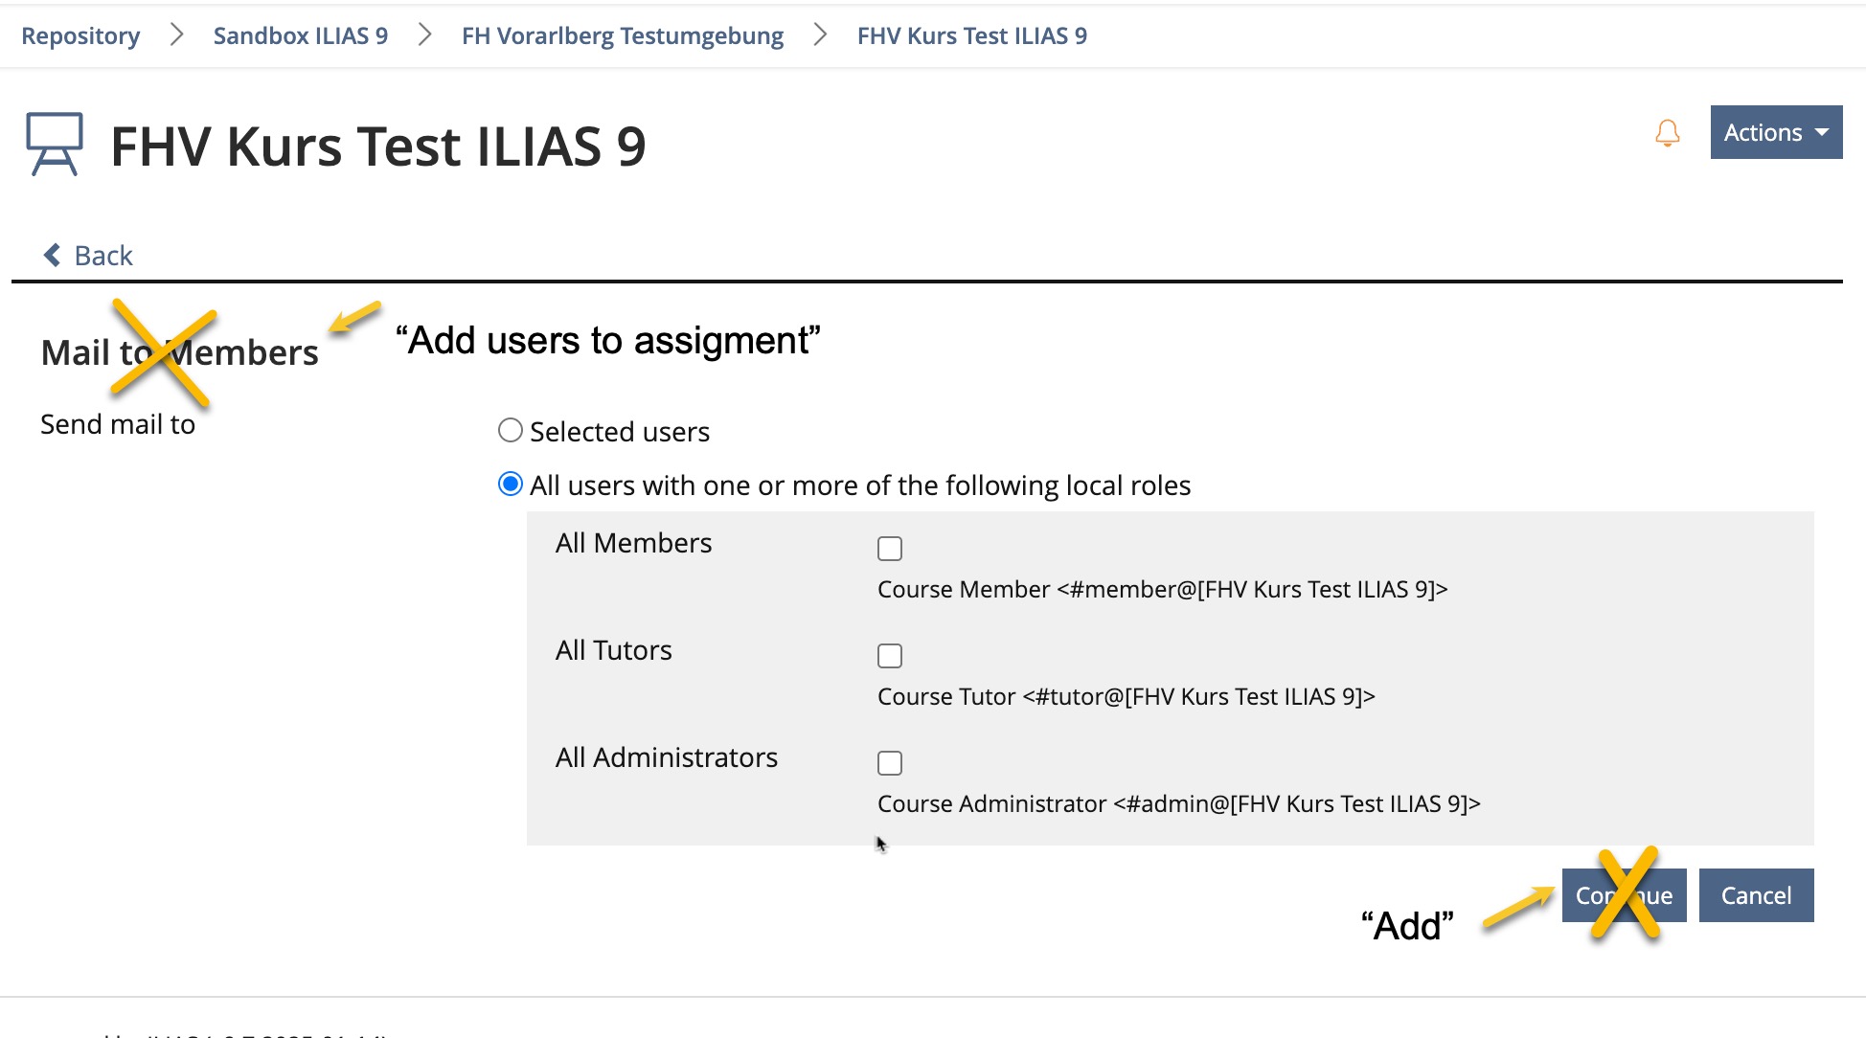
Task: Click the Back link text
Action: coord(103,256)
